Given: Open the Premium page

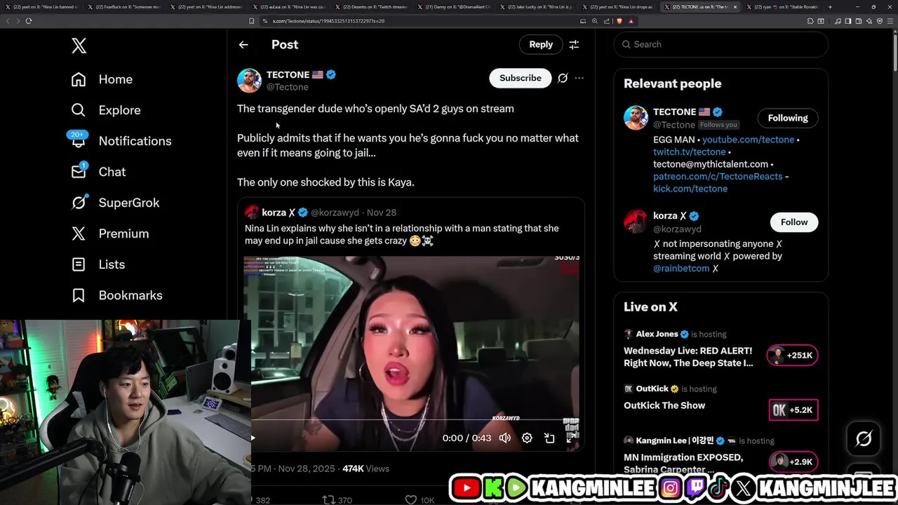Looking at the screenshot, I should (x=110, y=234).
